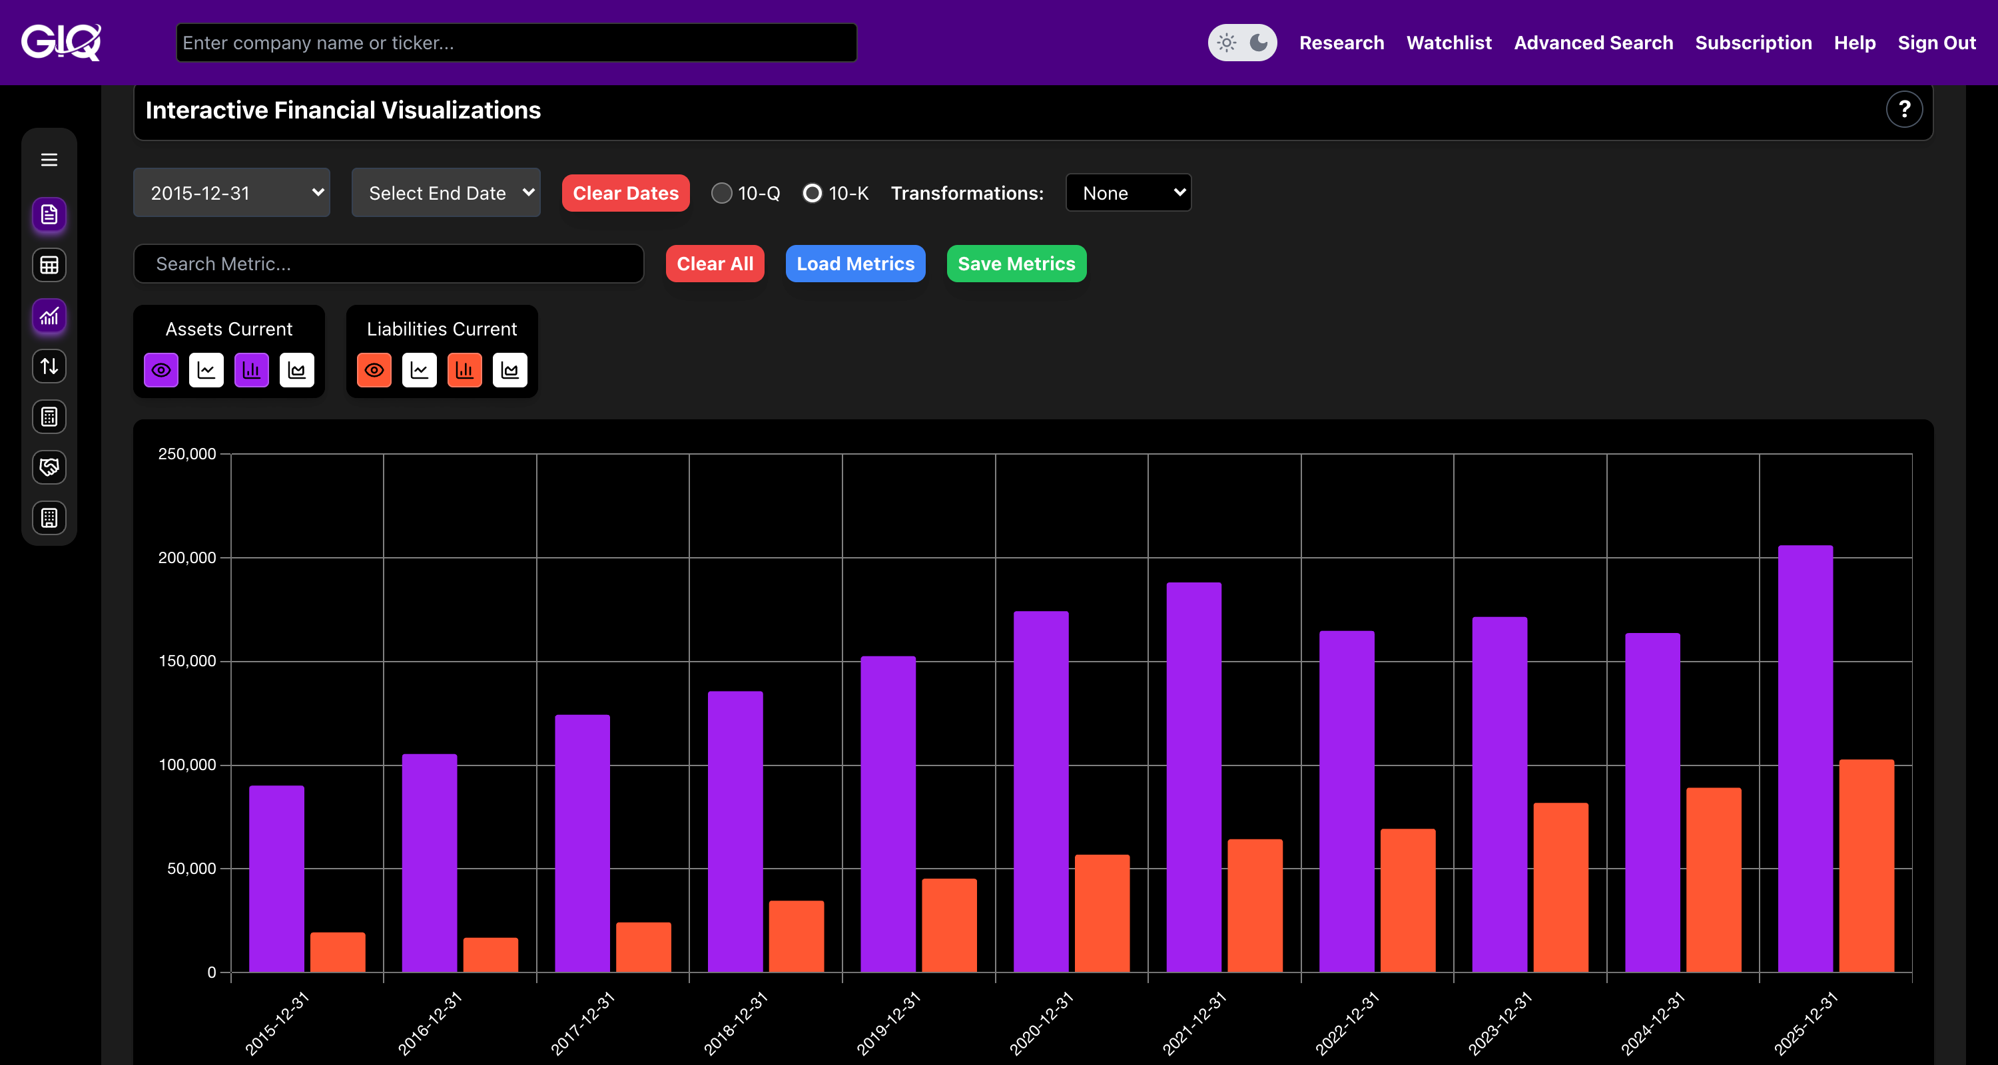Hide Liabilities Current series with eye
Viewport: 1998px width, 1065px height.
tap(374, 371)
